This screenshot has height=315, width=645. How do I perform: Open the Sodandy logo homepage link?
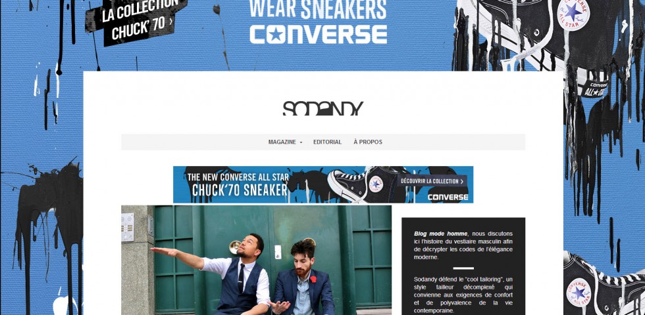point(323,108)
